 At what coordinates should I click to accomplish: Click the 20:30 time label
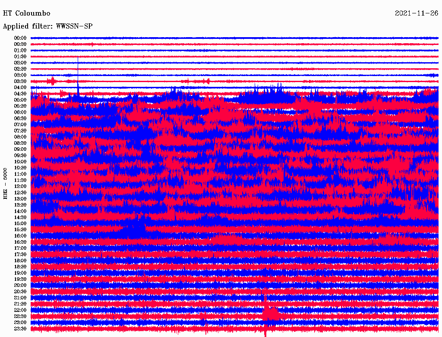tap(20, 292)
